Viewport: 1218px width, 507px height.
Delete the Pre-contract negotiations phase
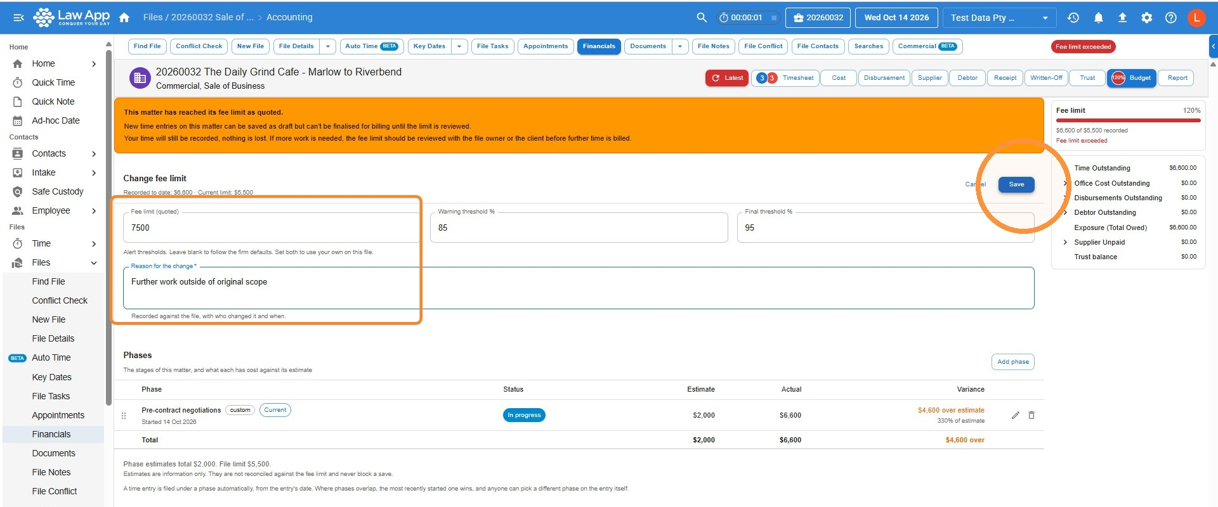1031,415
